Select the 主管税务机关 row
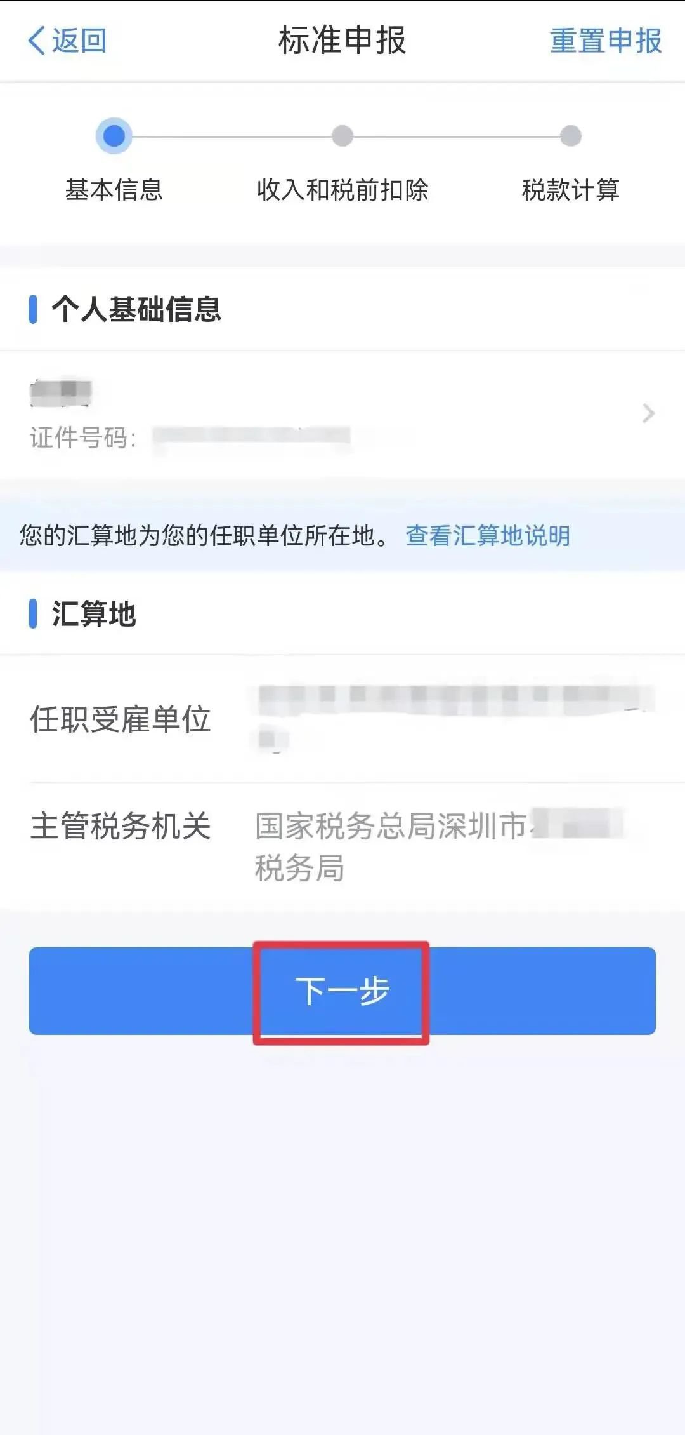This screenshot has width=685, height=1435. tap(342, 846)
